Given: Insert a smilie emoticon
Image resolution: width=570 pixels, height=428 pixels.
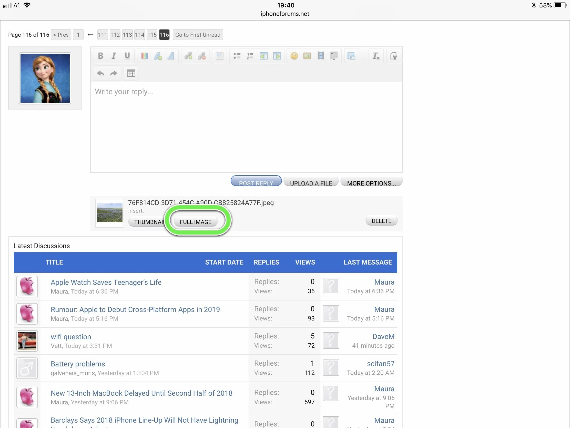Looking at the screenshot, I should [x=294, y=56].
